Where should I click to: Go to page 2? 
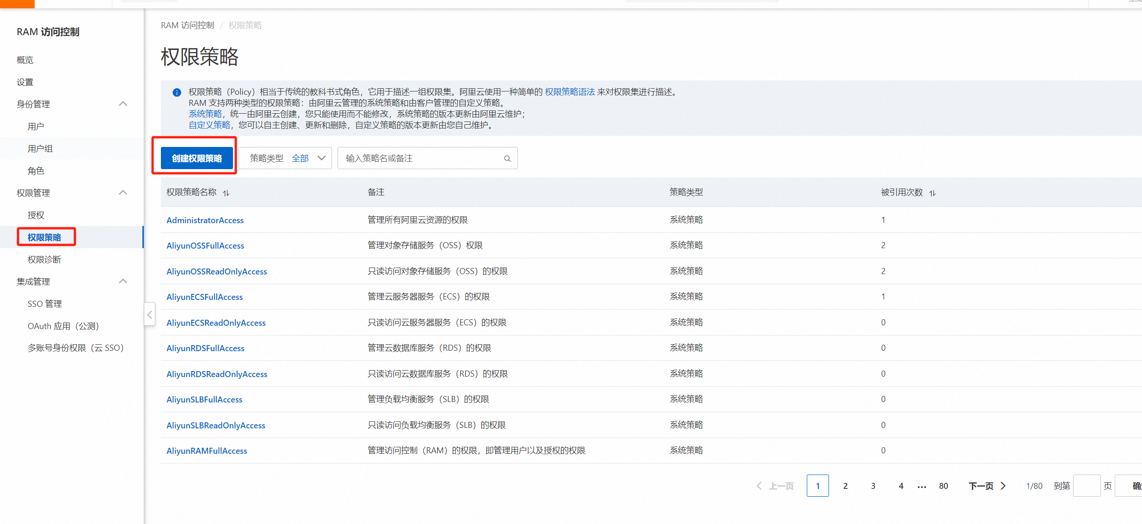[845, 486]
